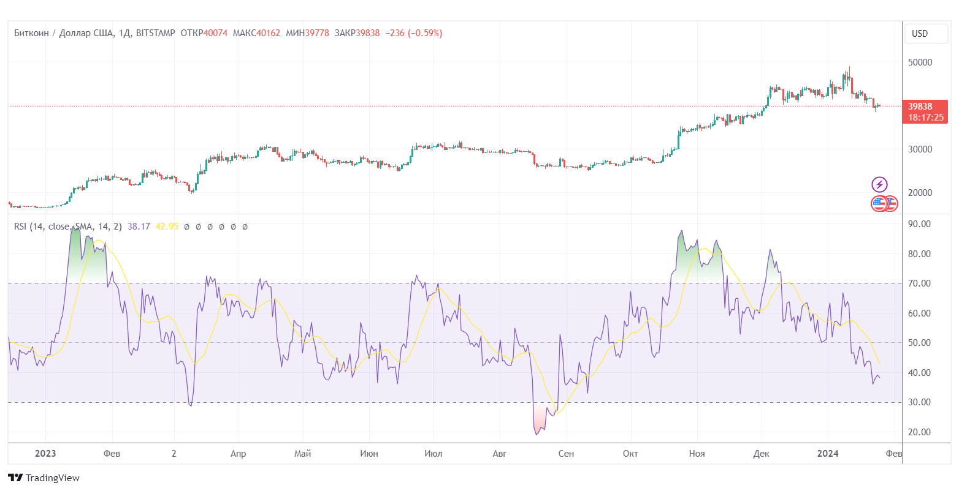Screen dimensions: 959x491
Task: Click the red 39838 current price label
Action: (x=920, y=107)
